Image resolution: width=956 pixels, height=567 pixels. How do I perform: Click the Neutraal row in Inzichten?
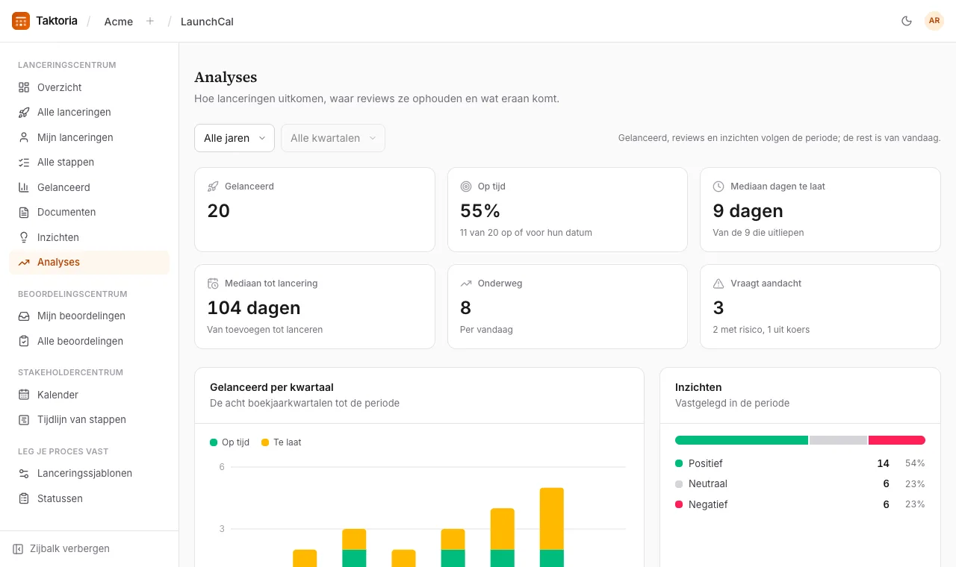800,483
